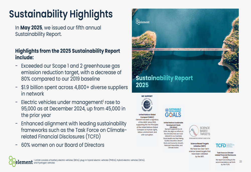Click the "Highlights from the 2025 Sustainability Report include:" heading
This screenshot has height=172, width=251.
pyautogui.click(x=68, y=54)
